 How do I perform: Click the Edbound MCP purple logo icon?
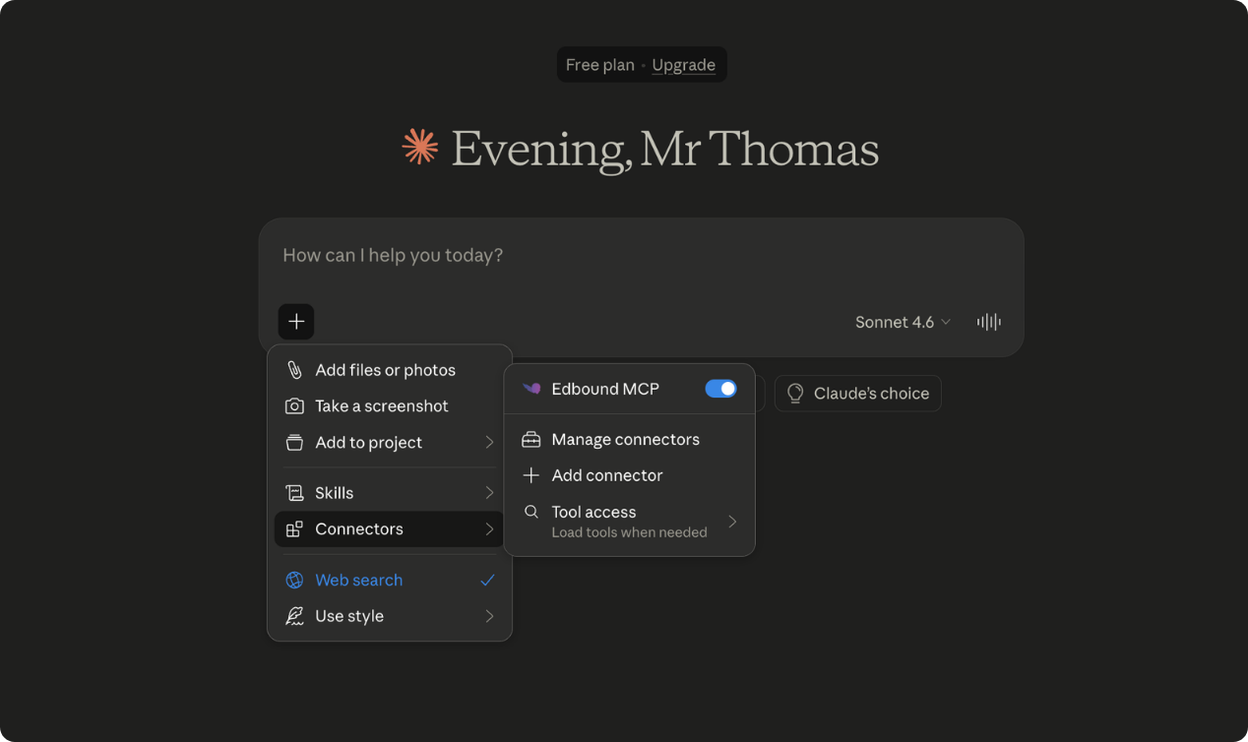click(531, 389)
